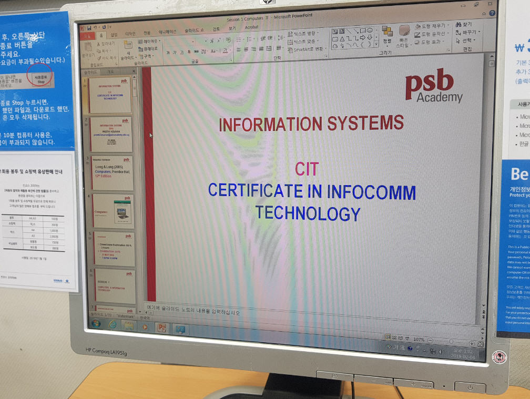Click the Arrange (정렬) icon
The image size is (530, 399).
click(x=388, y=32)
